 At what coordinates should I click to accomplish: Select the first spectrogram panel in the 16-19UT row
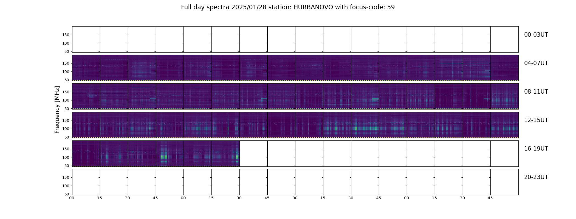coord(86,153)
